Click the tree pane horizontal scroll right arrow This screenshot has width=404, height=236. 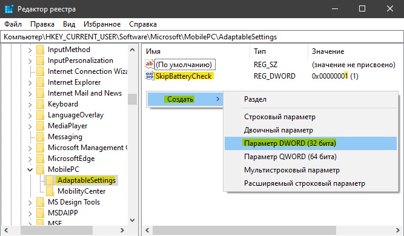(122, 230)
